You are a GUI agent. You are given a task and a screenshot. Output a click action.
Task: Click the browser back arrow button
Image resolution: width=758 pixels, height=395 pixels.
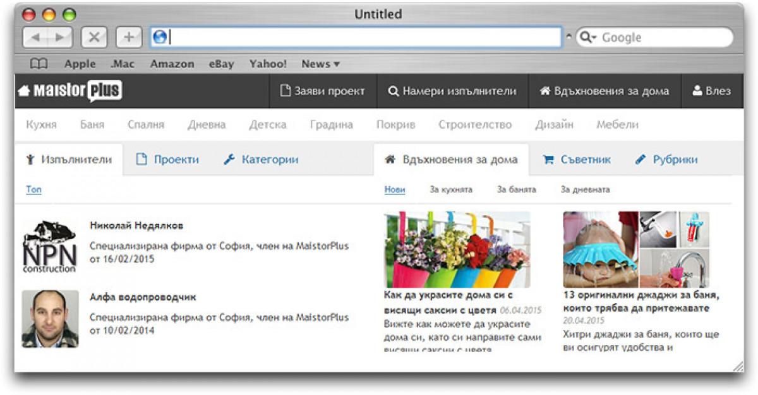tap(35, 37)
